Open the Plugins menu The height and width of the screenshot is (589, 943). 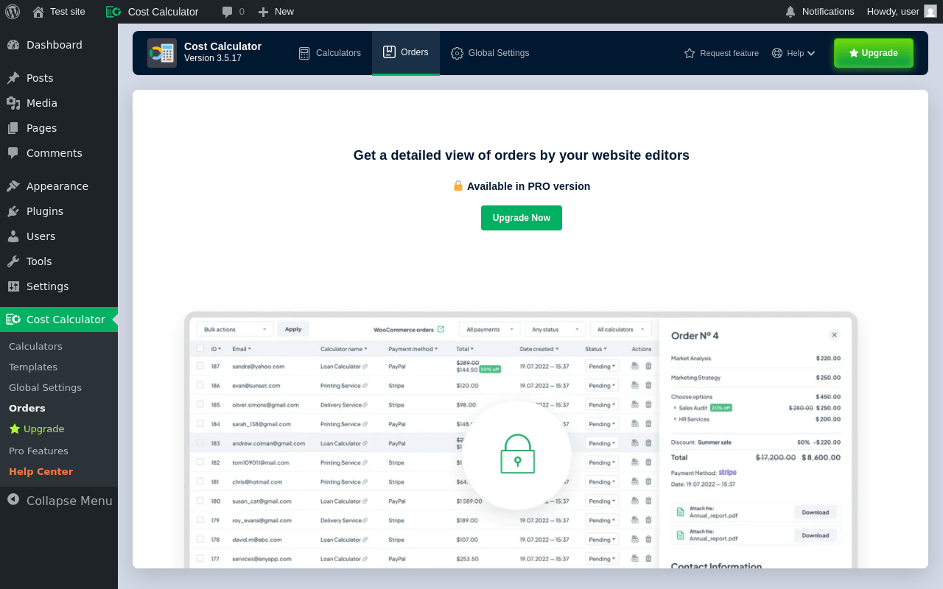(59, 211)
